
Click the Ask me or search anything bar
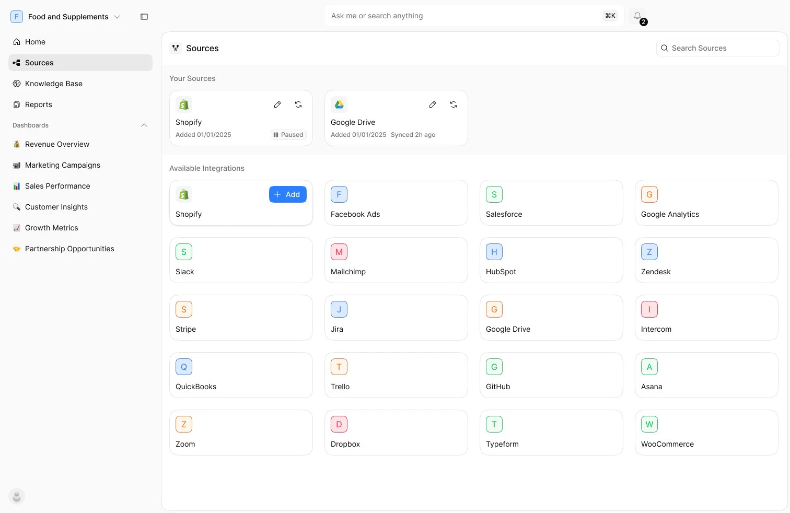(x=474, y=16)
